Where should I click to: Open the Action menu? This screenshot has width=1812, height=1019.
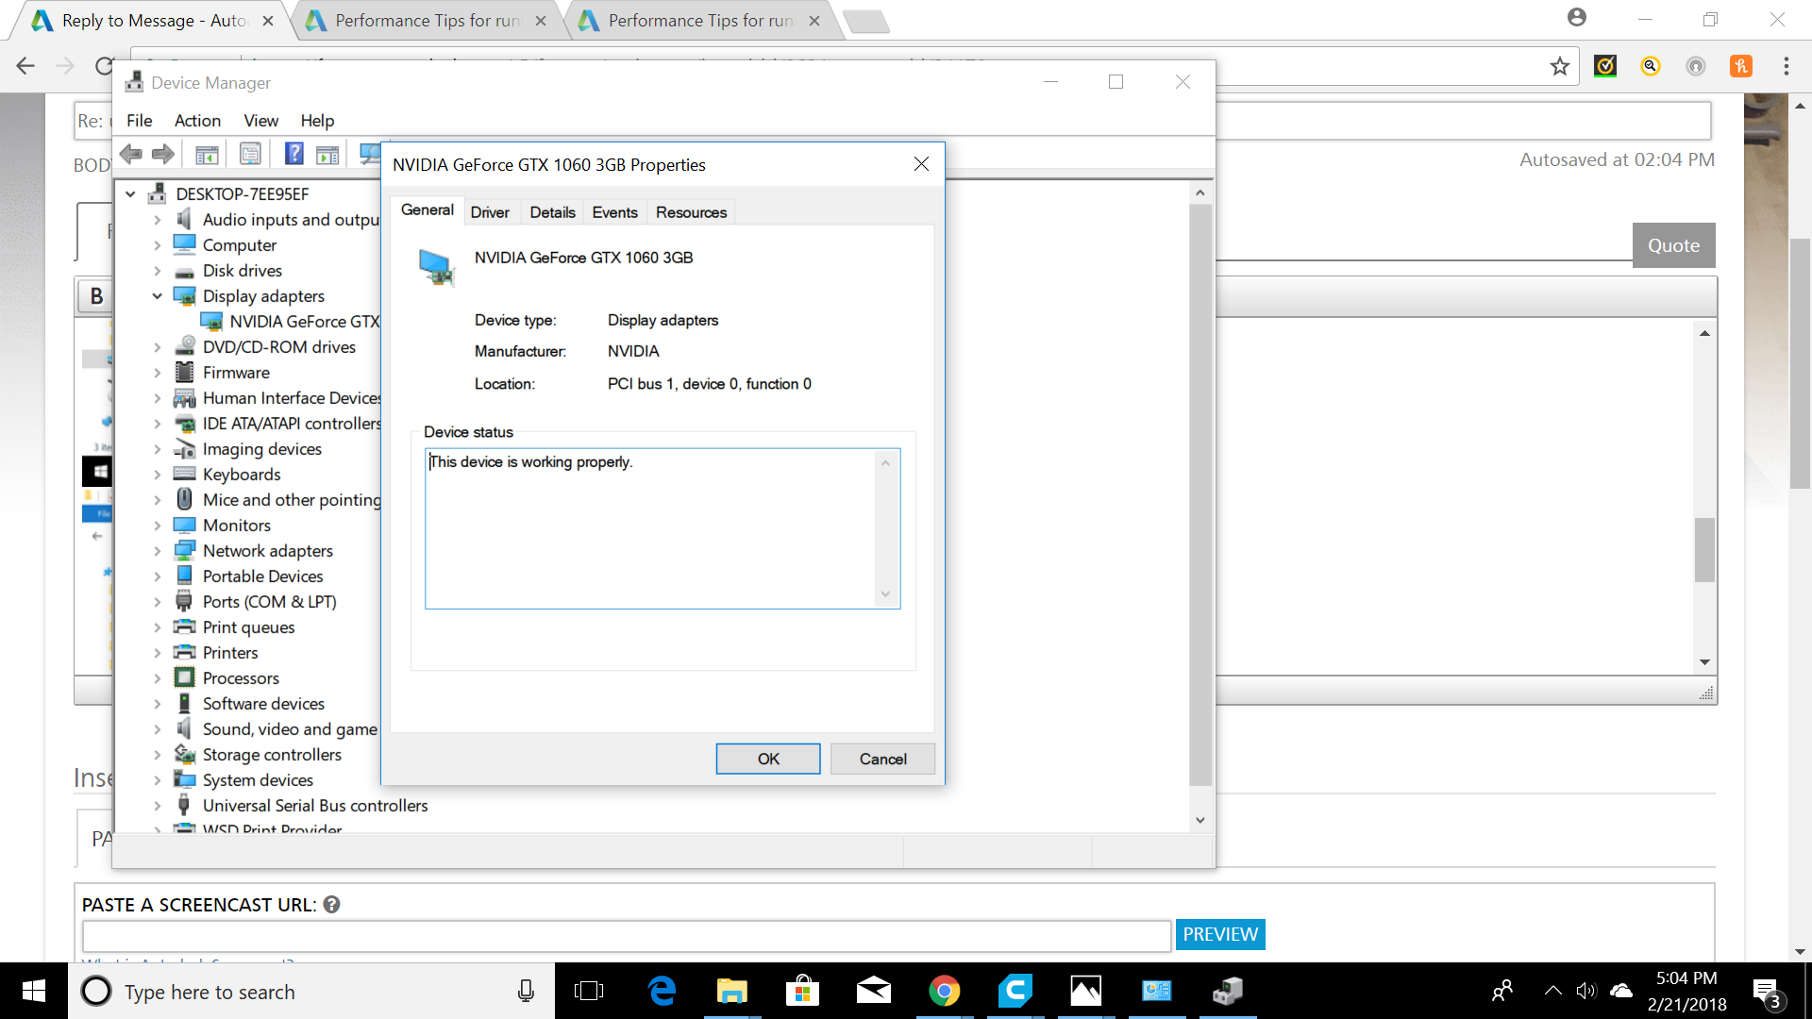197,121
